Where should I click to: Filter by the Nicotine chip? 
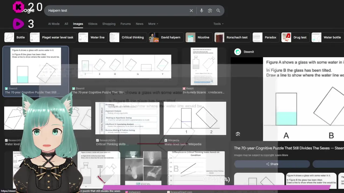pyautogui.click(x=199, y=37)
